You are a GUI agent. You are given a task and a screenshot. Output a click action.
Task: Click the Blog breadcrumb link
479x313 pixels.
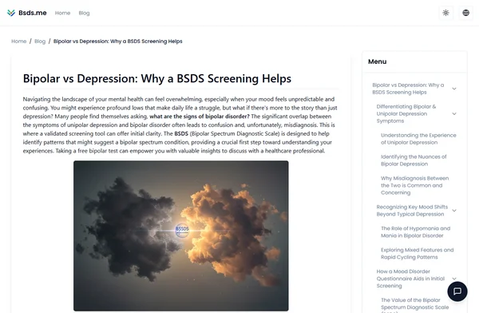click(x=40, y=42)
